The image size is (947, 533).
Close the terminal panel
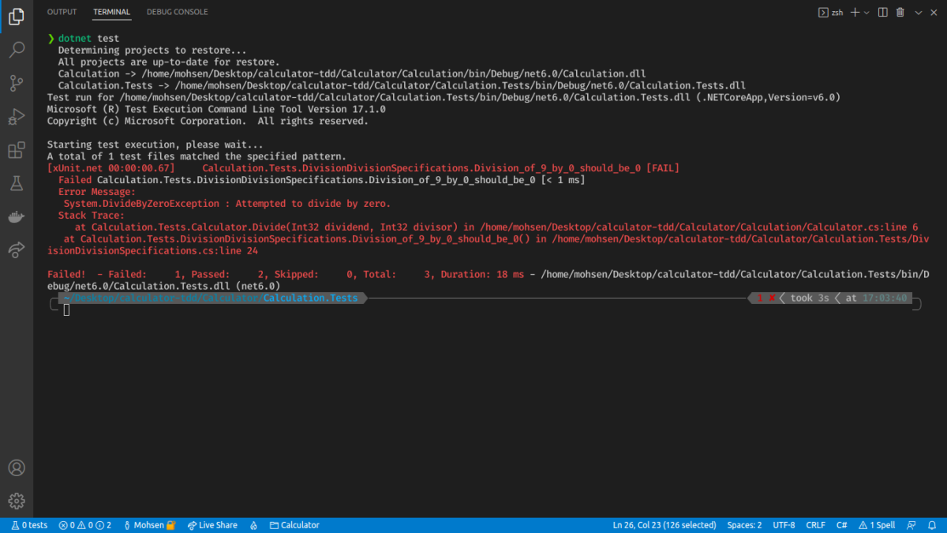click(935, 13)
